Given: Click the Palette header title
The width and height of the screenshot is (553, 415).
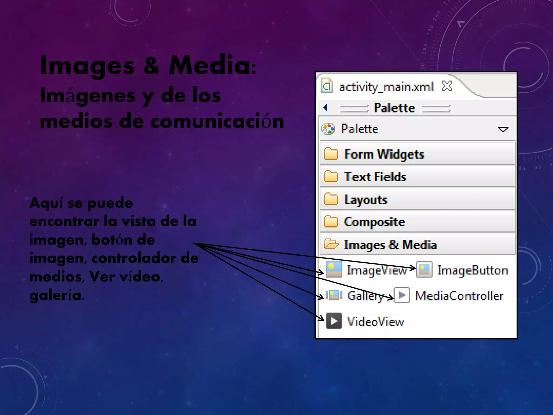Looking at the screenshot, I should pyautogui.click(x=394, y=108).
